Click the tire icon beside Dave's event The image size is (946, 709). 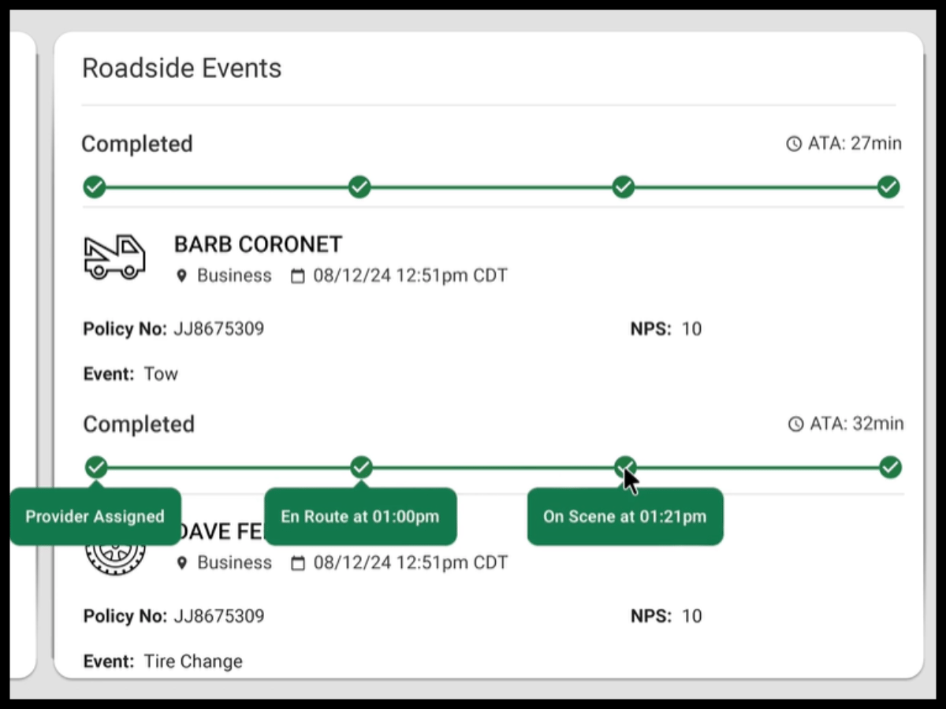point(115,558)
